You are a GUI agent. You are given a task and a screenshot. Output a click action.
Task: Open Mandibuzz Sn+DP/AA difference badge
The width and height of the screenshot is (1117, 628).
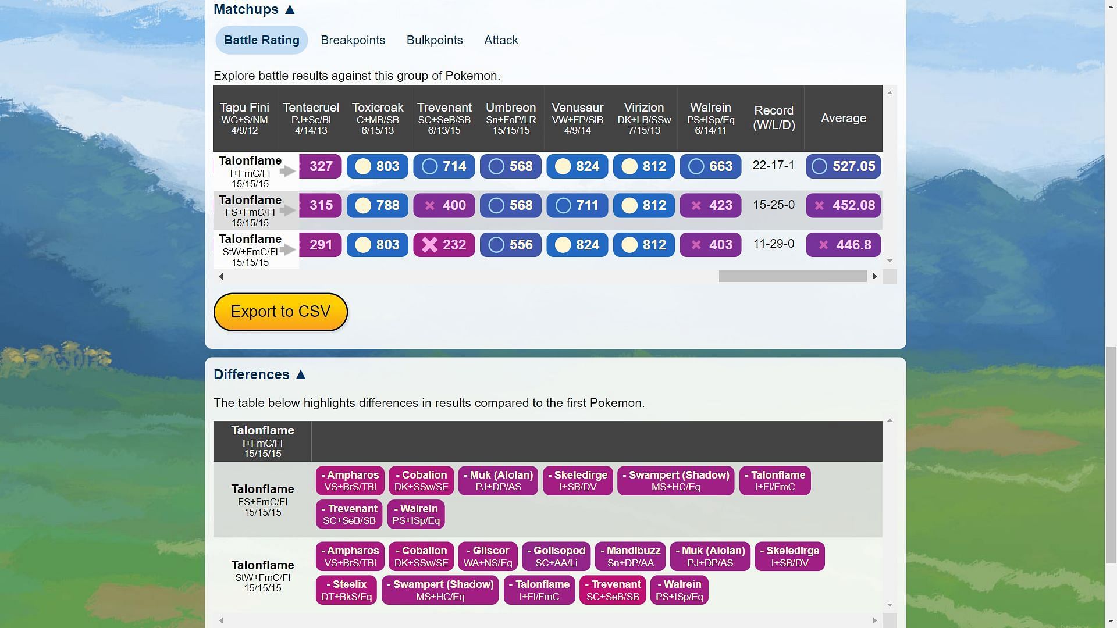(631, 556)
